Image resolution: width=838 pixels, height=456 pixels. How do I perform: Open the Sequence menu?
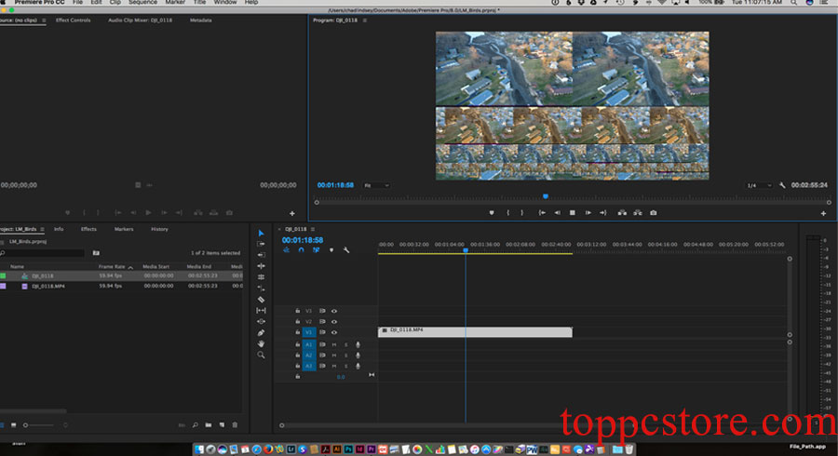142,3
